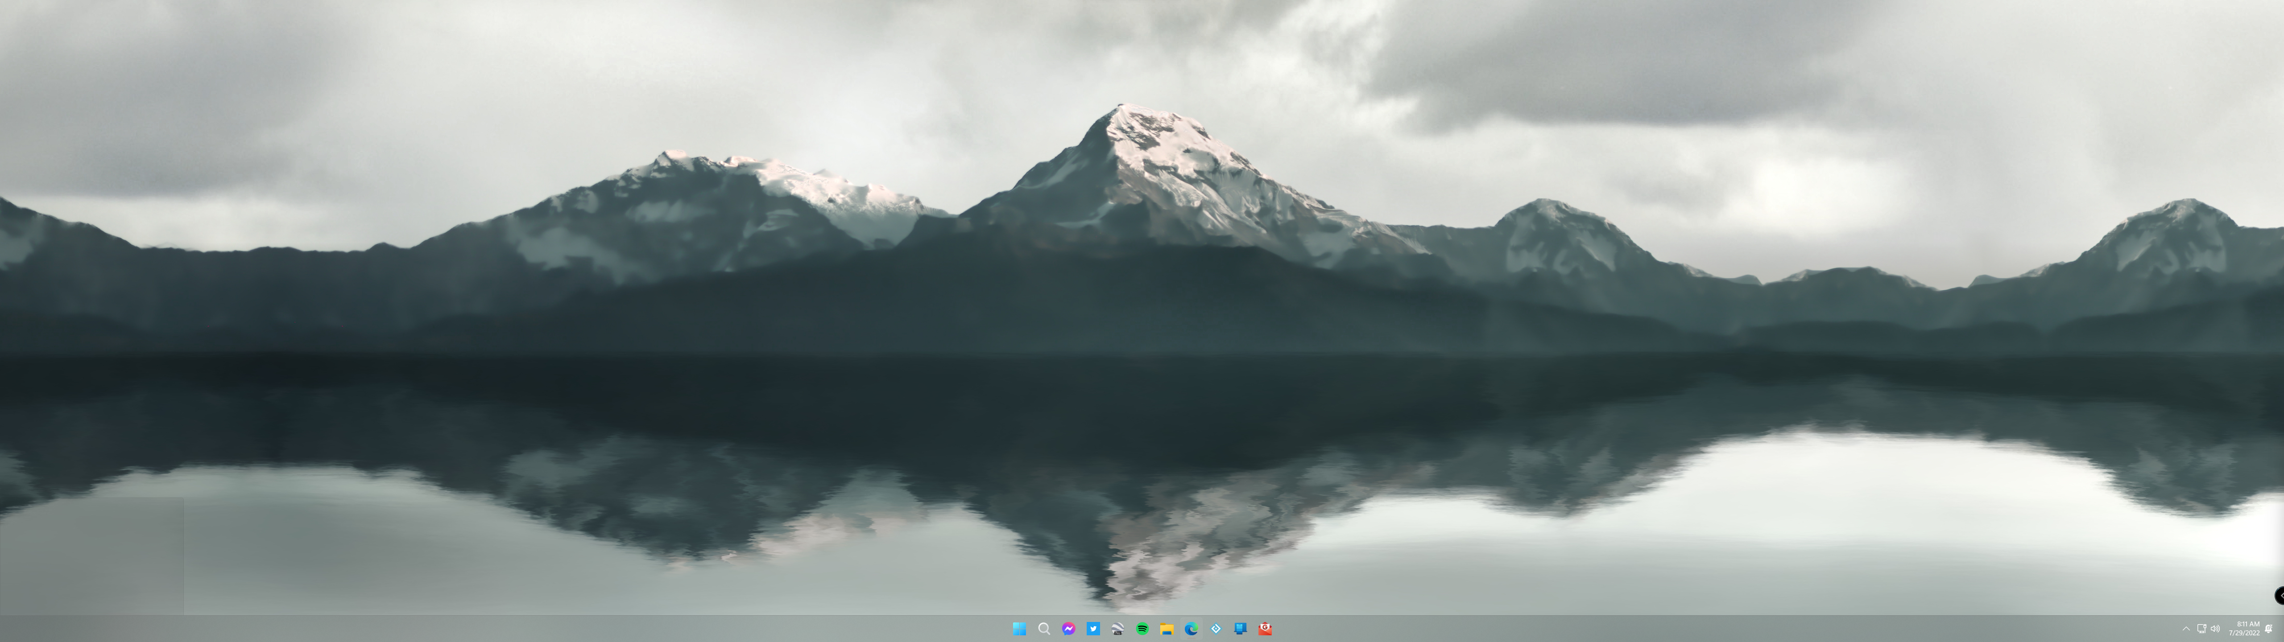This screenshot has width=2284, height=642.
Task: Open taskbar Search magnifier
Action: 1044,629
